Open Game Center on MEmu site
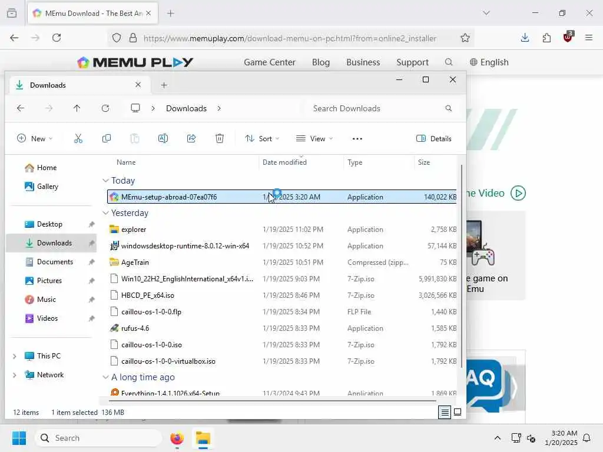 pyautogui.click(x=270, y=62)
